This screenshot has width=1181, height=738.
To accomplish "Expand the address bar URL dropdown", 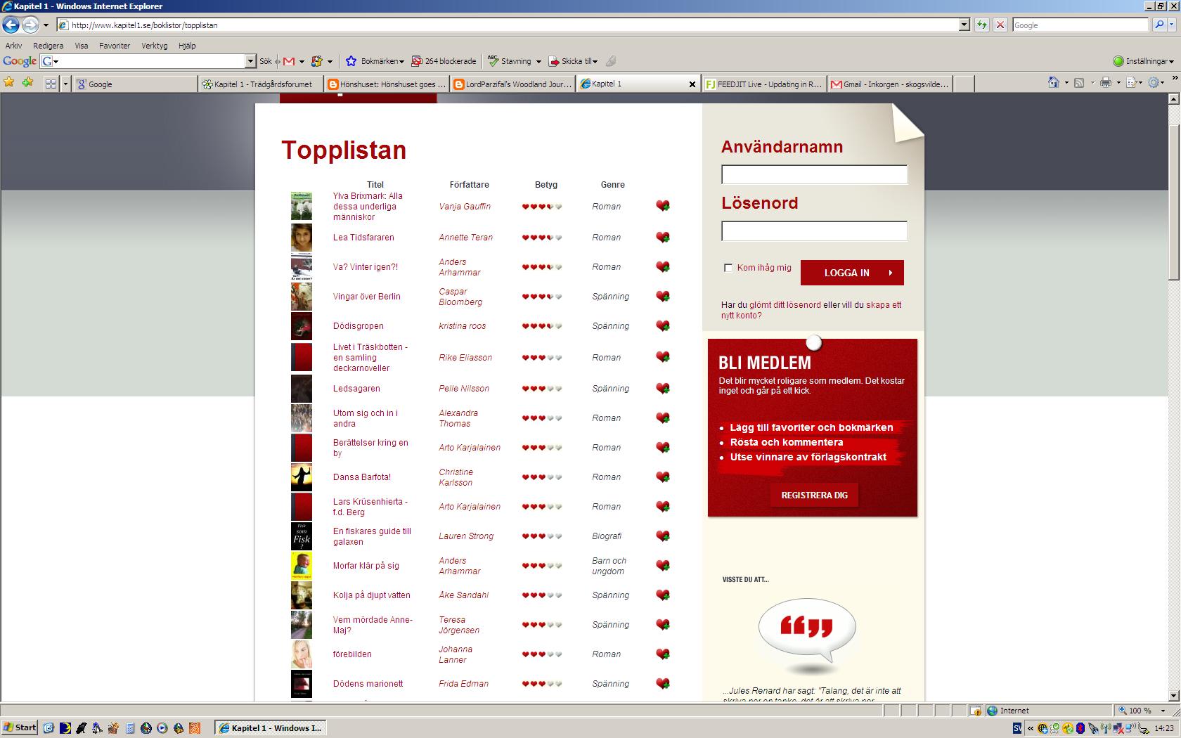I will coord(964,25).
